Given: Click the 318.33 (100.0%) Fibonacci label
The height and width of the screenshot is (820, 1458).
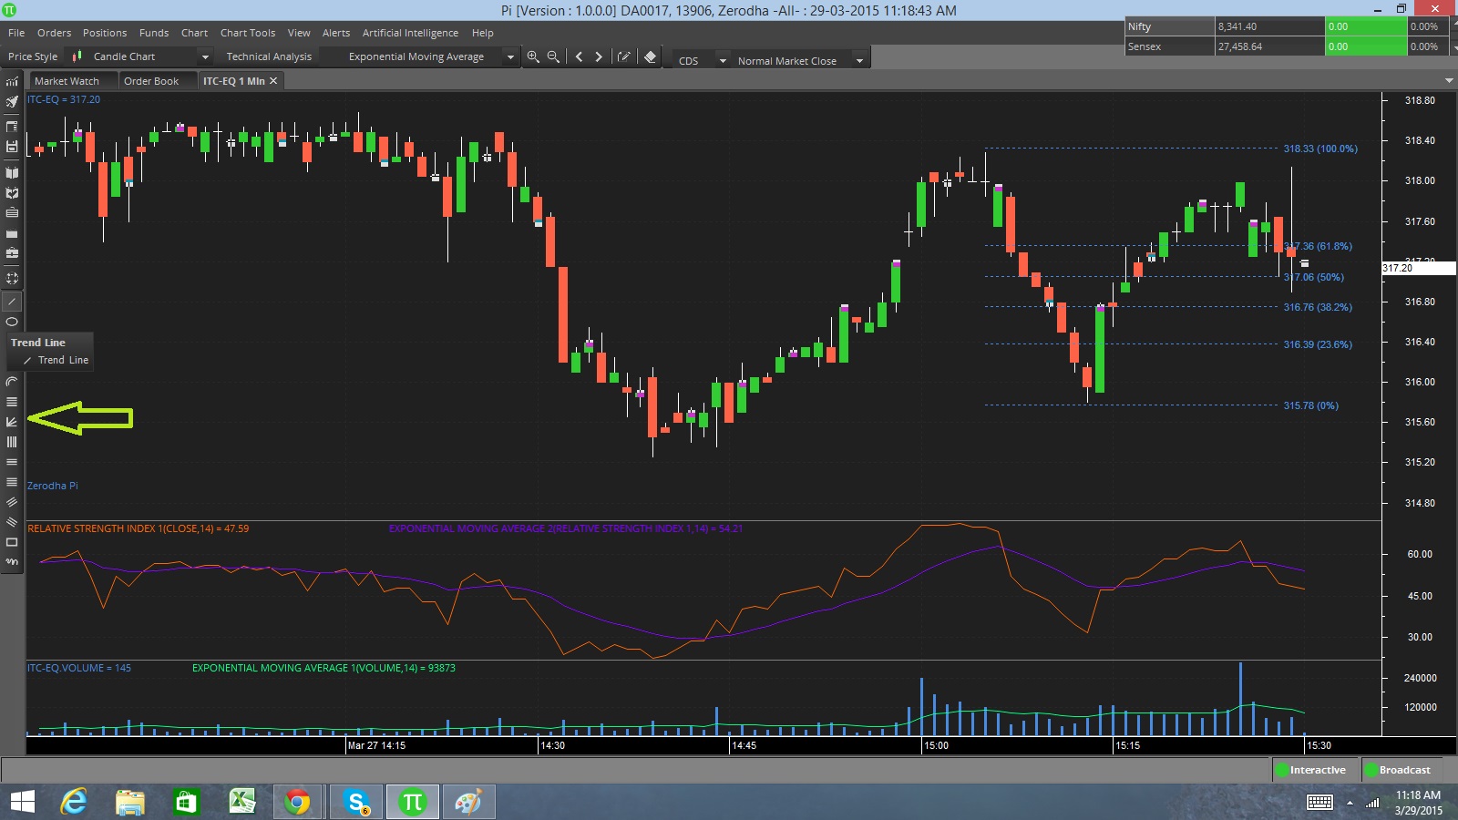Looking at the screenshot, I should (x=1320, y=149).
